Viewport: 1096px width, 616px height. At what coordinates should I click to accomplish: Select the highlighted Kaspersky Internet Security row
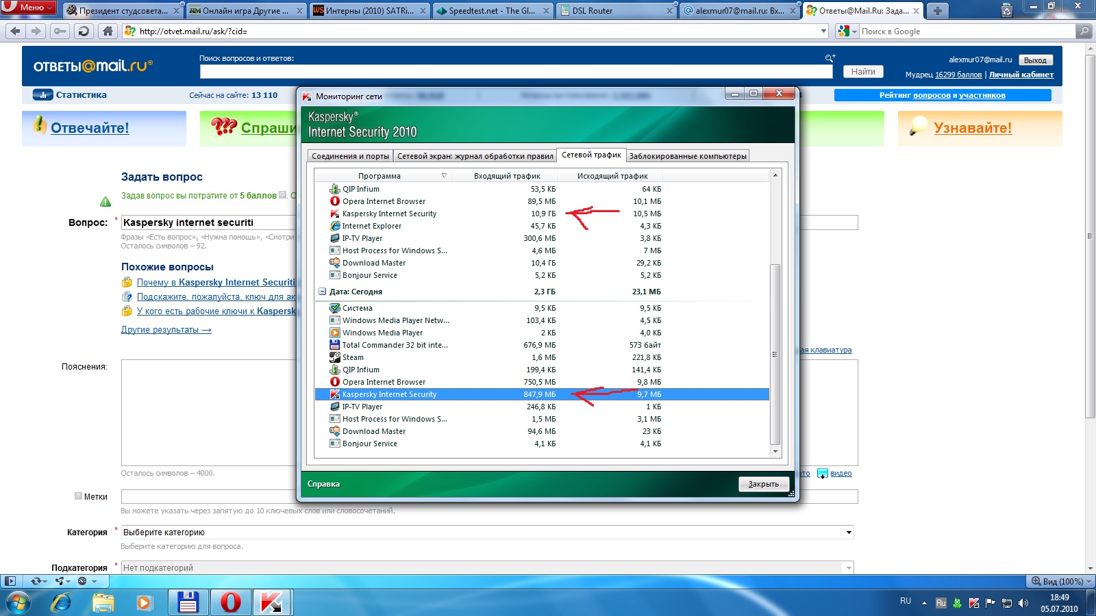pos(542,394)
